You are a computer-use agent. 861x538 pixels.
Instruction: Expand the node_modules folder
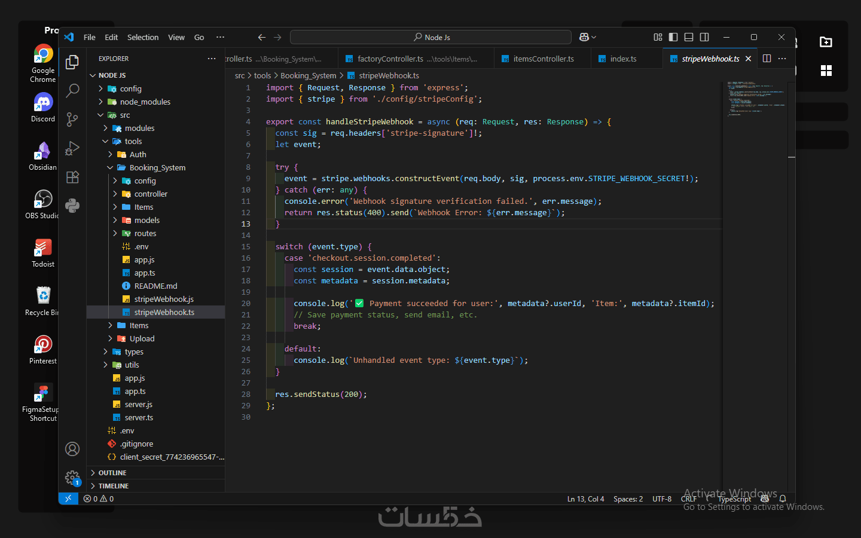[145, 102]
